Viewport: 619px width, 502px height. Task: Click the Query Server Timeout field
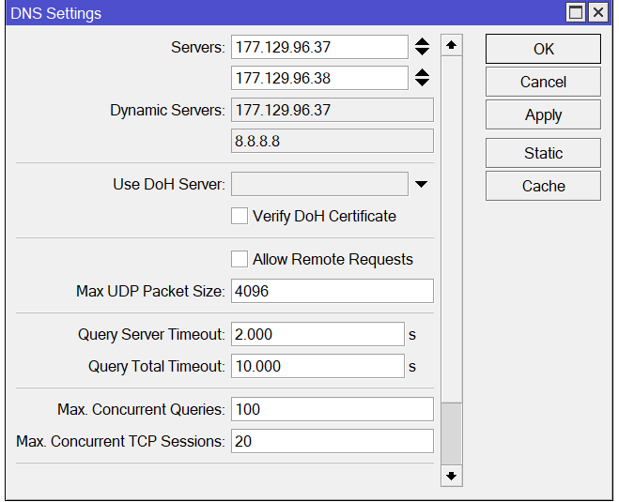[317, 334]
